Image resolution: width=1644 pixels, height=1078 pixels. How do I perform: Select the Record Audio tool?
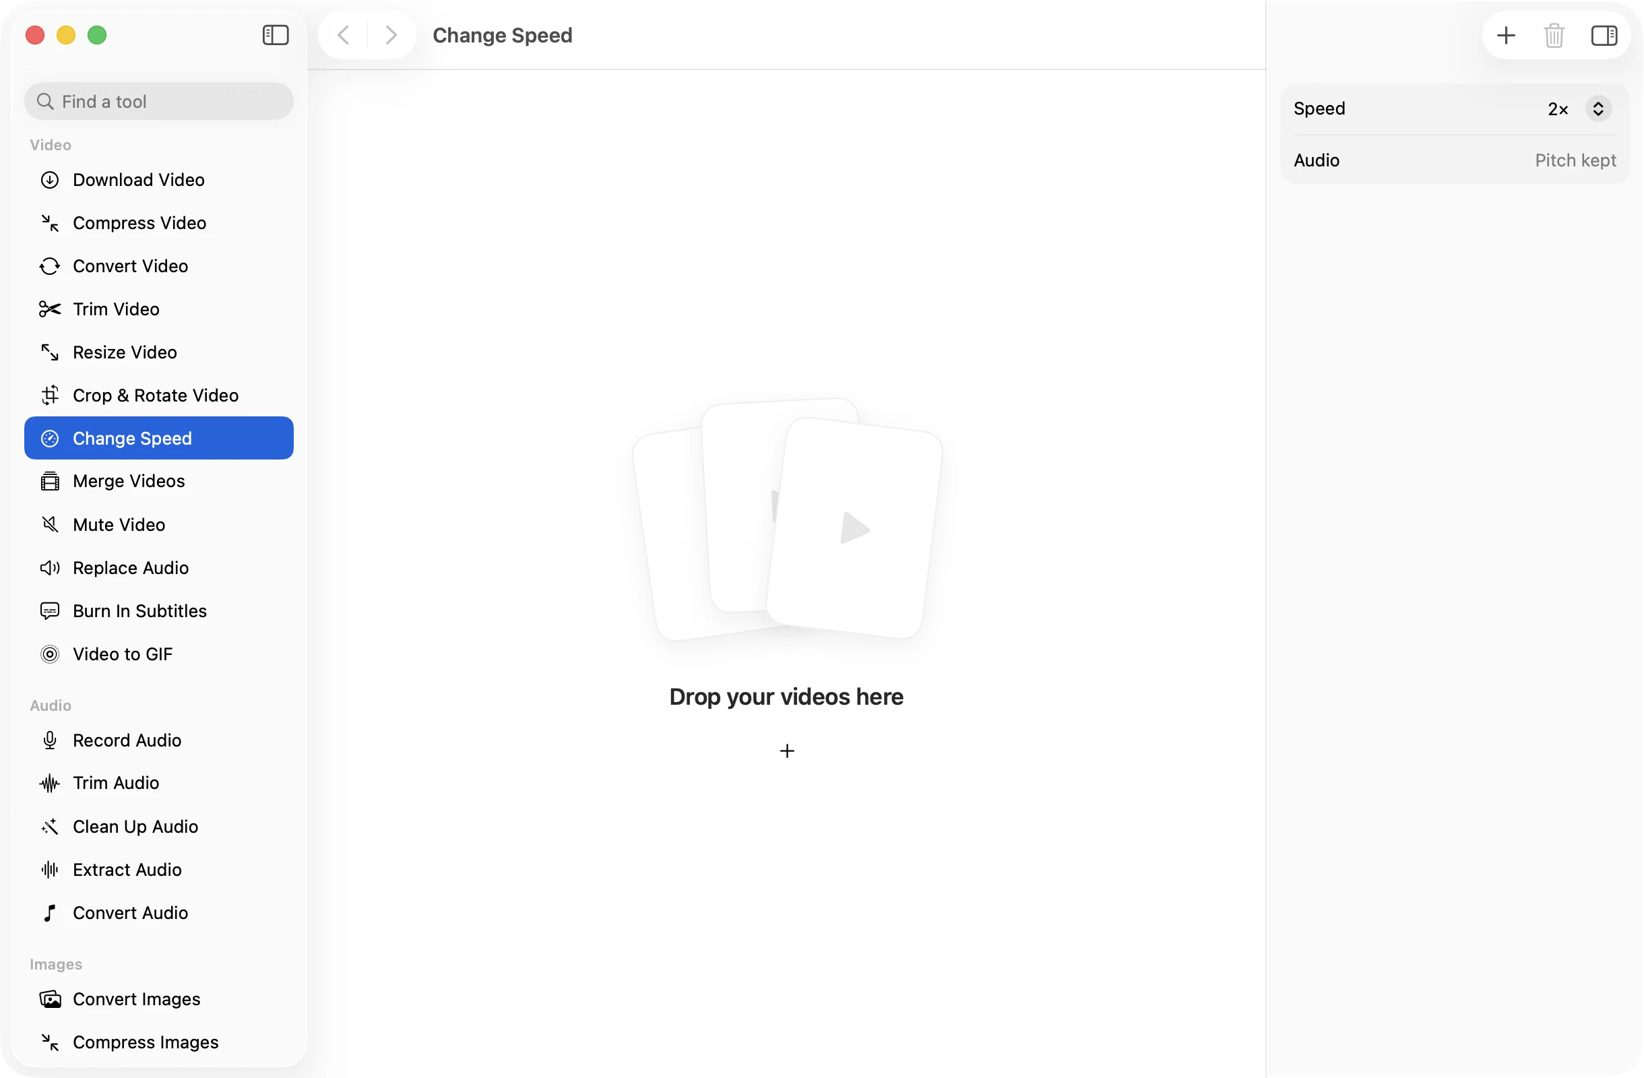(x=159, y=740)
